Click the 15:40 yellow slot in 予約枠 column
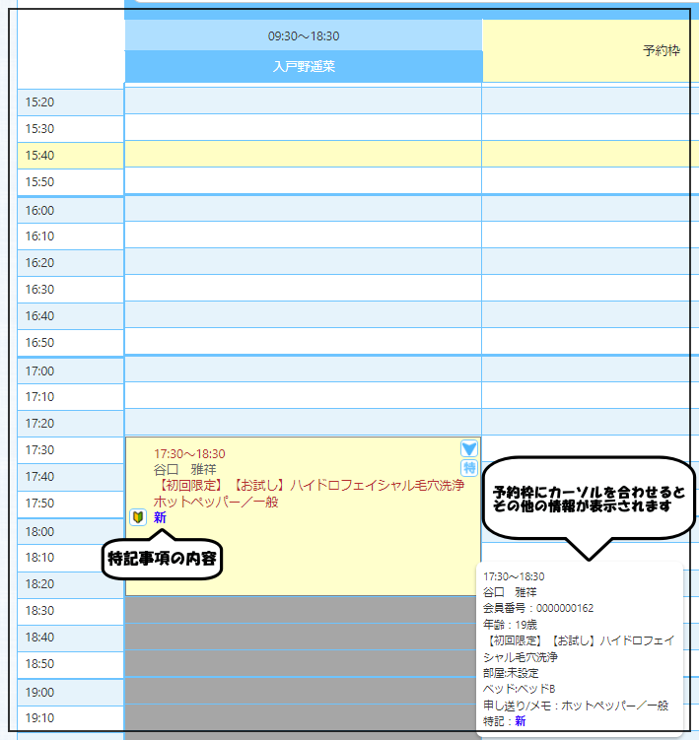Screen dimensions: 699x740 click(590, 155)
